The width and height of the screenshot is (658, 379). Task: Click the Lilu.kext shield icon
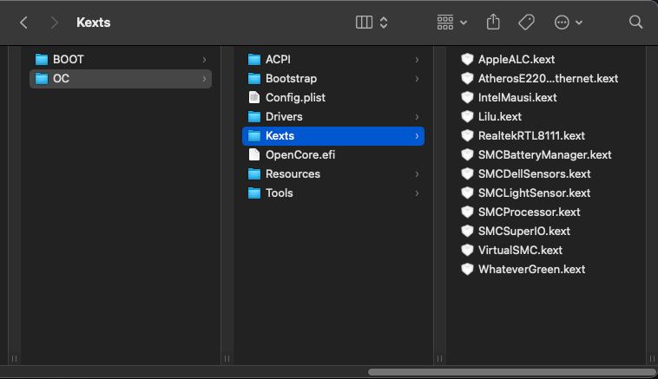(467, 116)
